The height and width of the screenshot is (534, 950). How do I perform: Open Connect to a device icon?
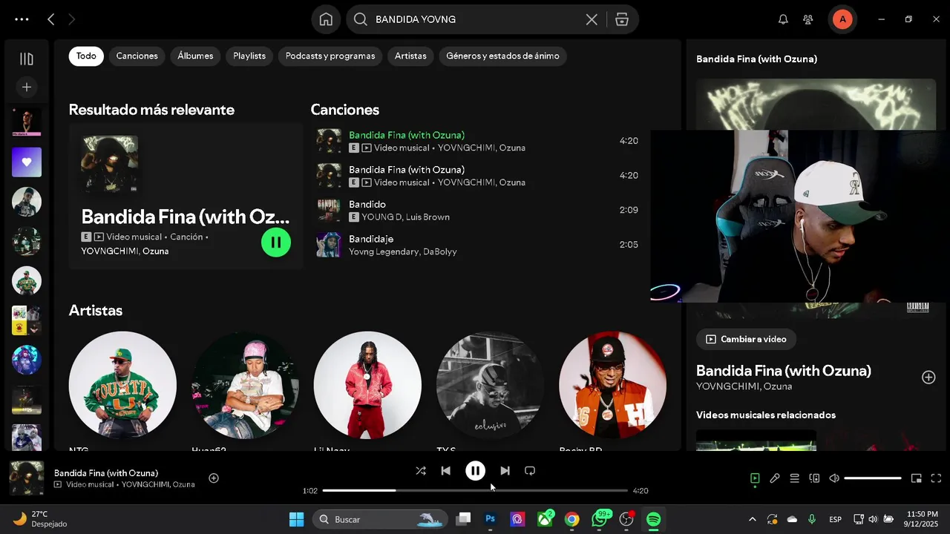(814, 478)
